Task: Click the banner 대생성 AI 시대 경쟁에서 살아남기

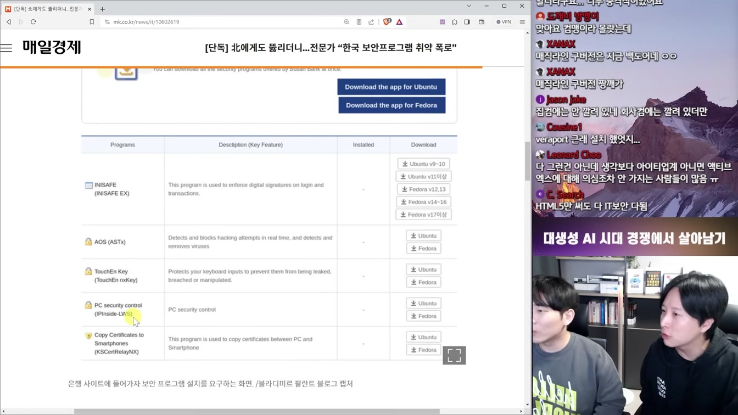Action: [635, 238]
